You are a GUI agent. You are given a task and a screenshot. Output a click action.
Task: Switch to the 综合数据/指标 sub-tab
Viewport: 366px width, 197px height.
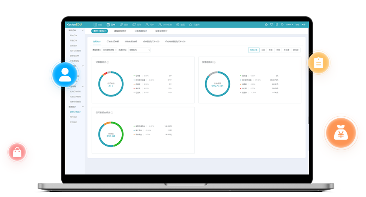pos(131,41)
